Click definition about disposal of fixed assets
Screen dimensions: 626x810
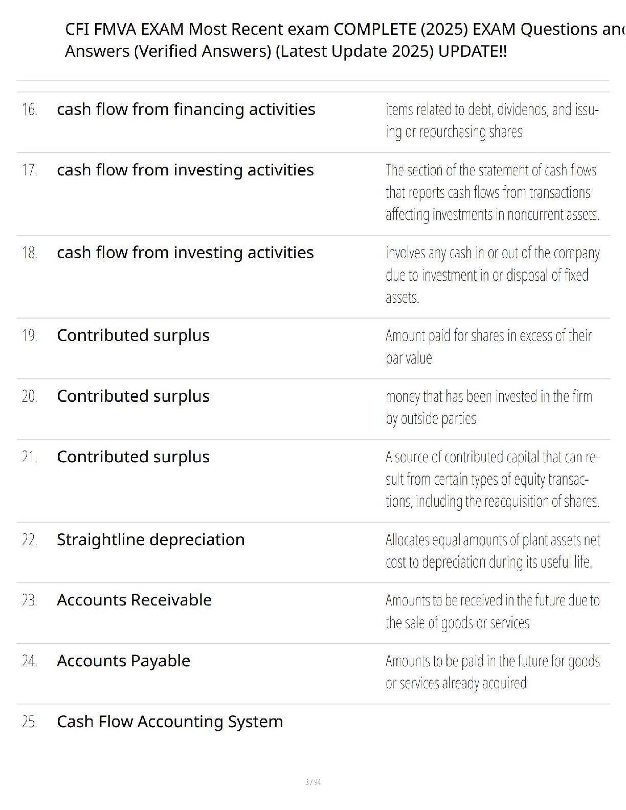(492, 275)
